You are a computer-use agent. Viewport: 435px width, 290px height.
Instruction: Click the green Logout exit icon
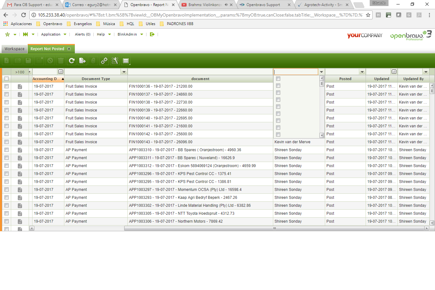[x=152, y=34]
